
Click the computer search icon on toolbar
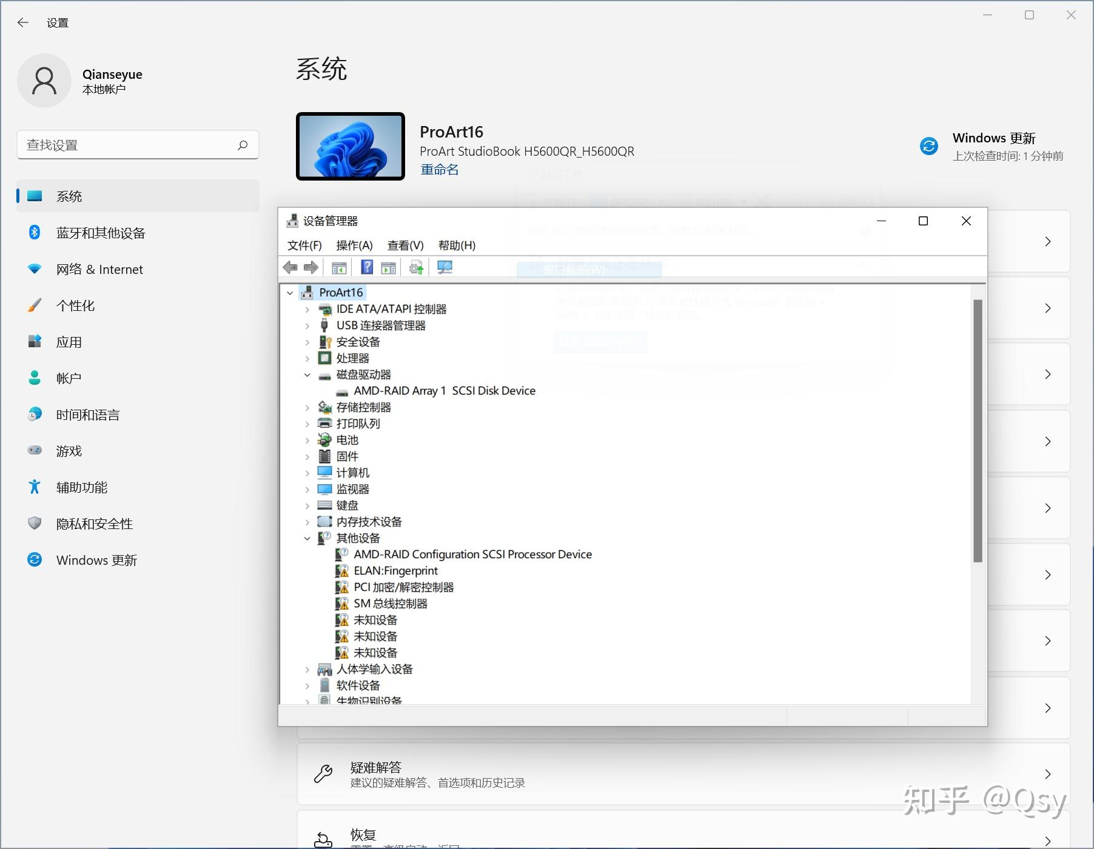[x=445, y=267]
